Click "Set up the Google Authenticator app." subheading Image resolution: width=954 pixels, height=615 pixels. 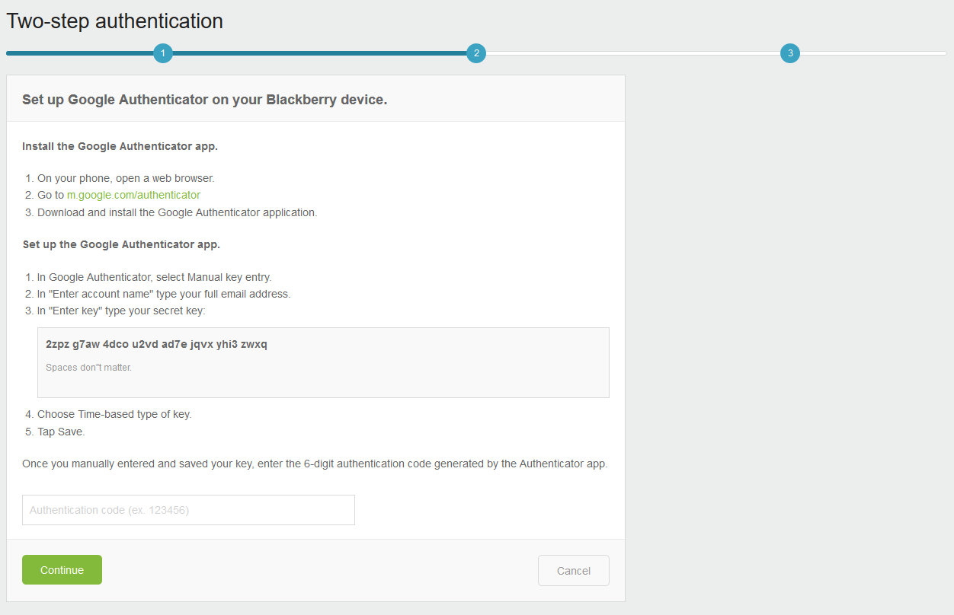[x=121, y=244]
